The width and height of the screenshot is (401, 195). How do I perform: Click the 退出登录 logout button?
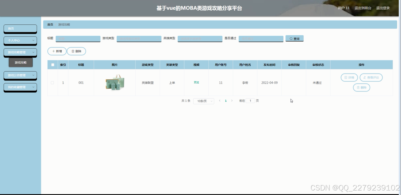382,8
